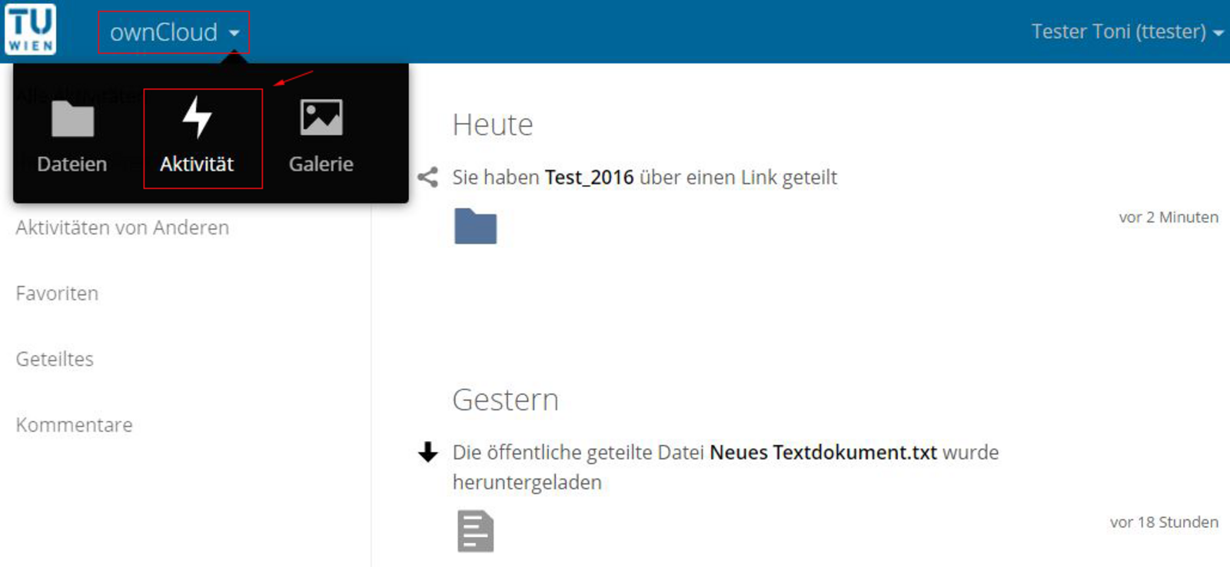Filter activity by Geteiltes

(x=55, y=359)
